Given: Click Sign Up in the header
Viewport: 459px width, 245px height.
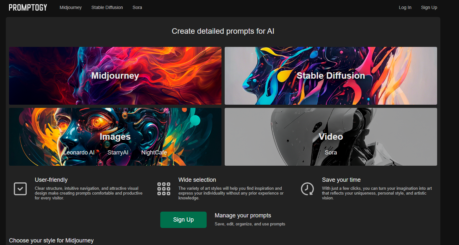Looking at the screenshot, I should coord(429,7).
